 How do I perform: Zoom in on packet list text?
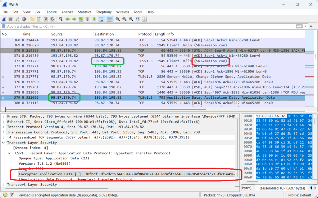click(x=118, y=19)
